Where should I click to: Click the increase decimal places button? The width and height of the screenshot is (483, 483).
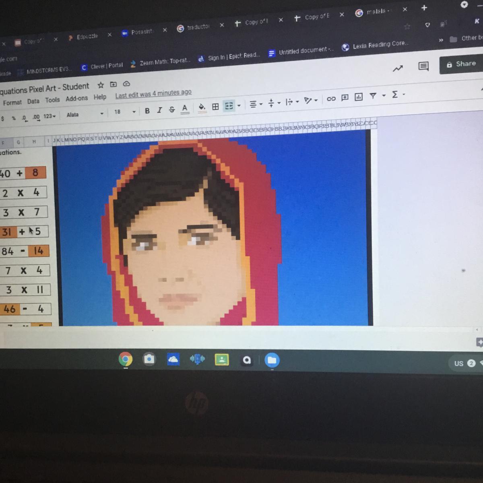coord(36,117)
